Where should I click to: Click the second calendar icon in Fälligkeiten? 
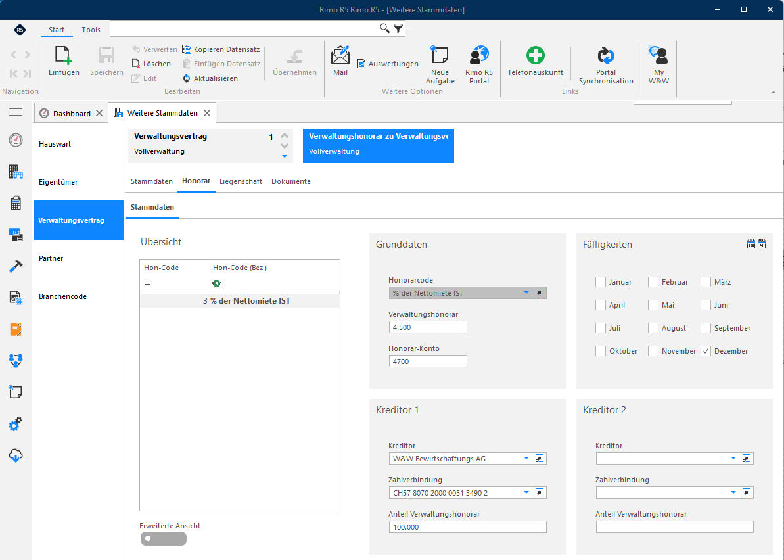(x=762, y=244)
